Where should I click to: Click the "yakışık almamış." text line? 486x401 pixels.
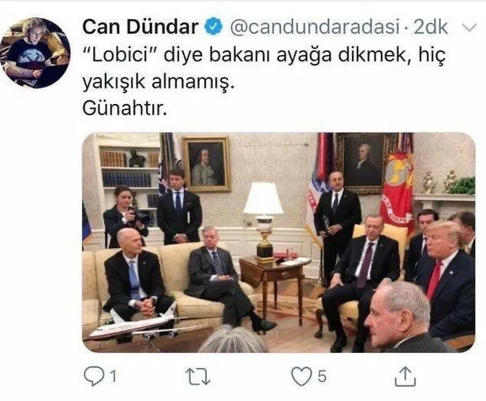click(x=158, y=82)
